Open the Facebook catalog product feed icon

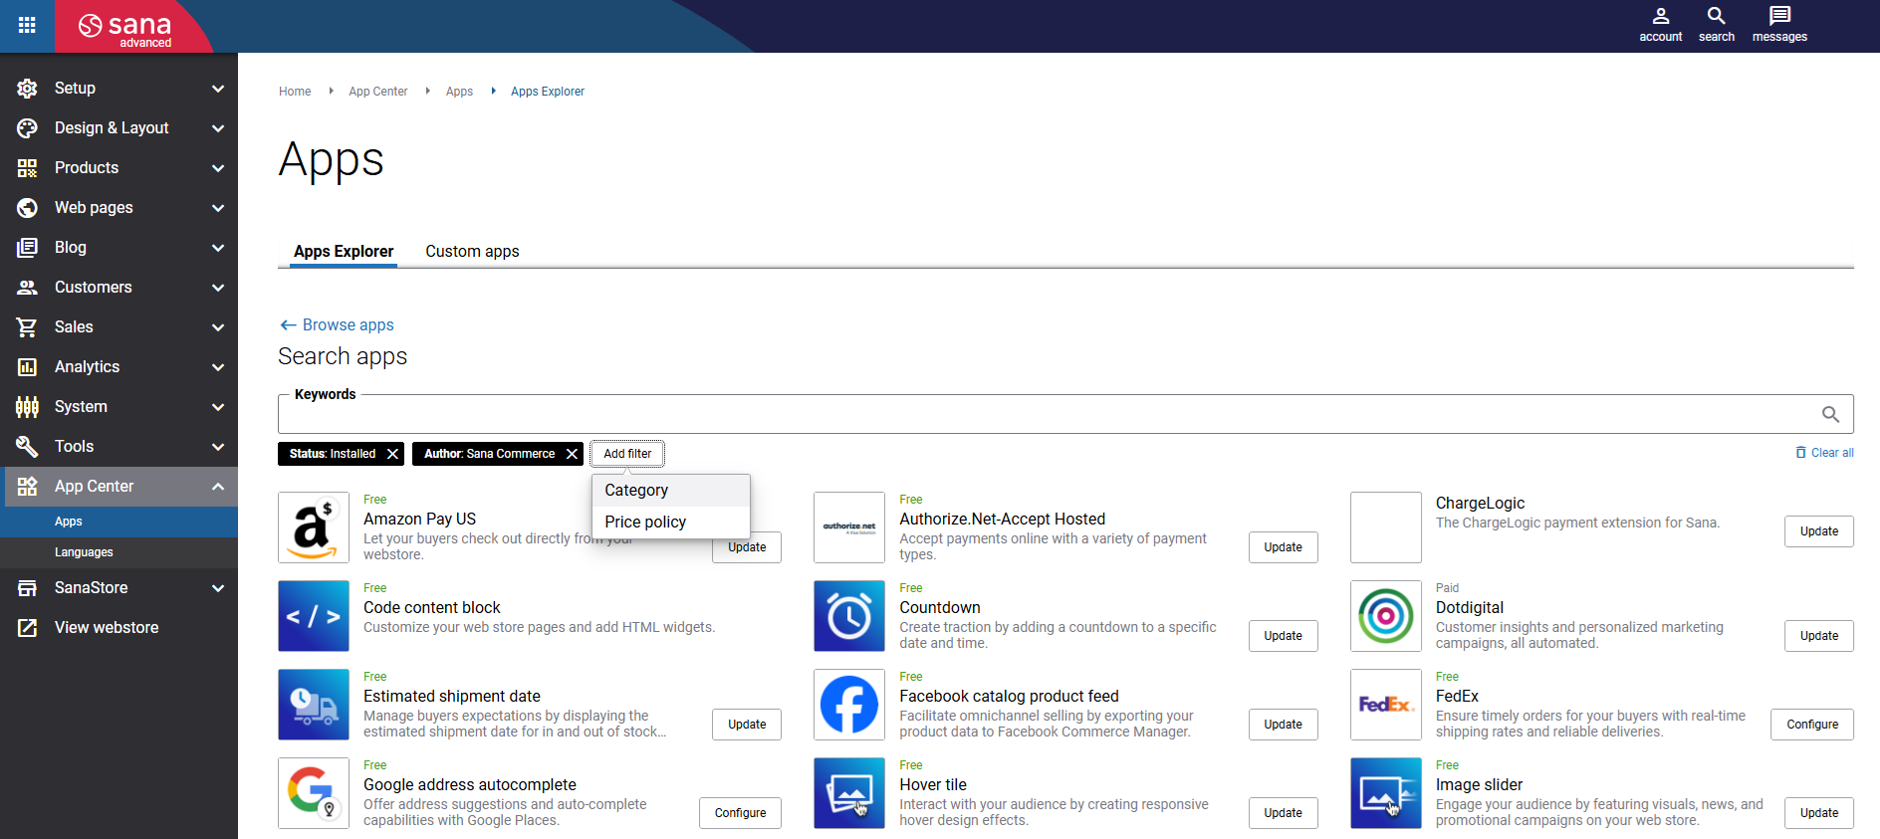pyautogui.click(x=848, y=705)
